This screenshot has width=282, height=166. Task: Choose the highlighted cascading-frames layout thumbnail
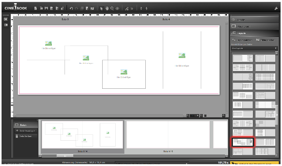point(243,142)
